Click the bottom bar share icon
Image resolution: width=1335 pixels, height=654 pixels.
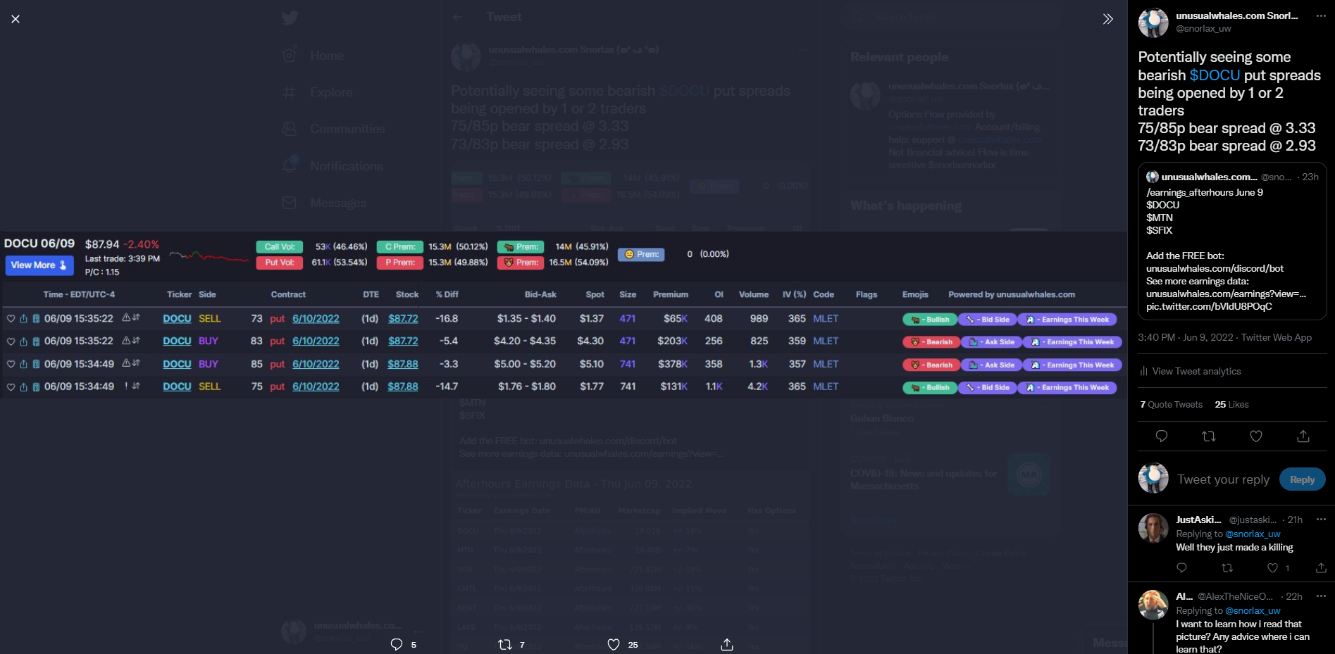(727, 644)
